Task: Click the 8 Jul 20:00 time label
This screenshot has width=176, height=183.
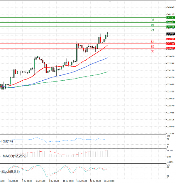Action: [x=54, y=181]
